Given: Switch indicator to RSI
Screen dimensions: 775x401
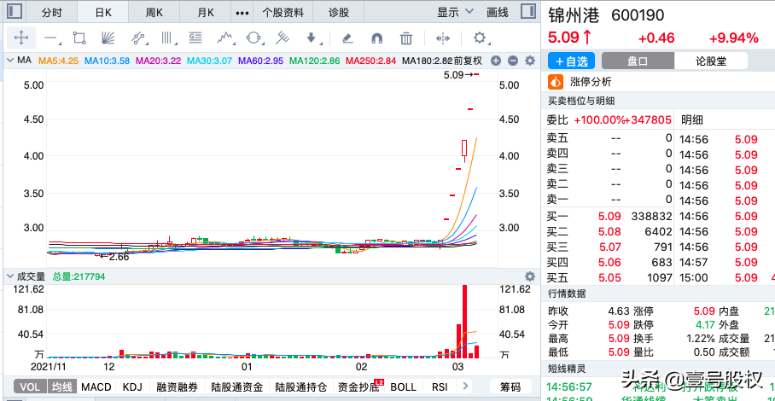Looking at the screenshot, I should click(x=440, y=386).
